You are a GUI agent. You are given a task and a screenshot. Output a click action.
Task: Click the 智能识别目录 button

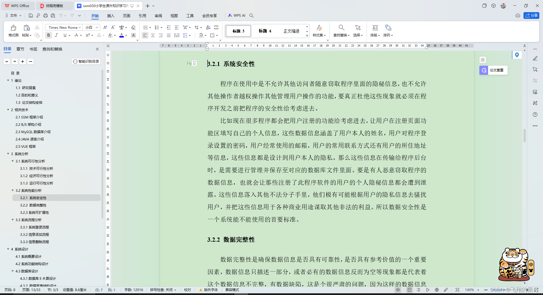click(x=86, y=61)
